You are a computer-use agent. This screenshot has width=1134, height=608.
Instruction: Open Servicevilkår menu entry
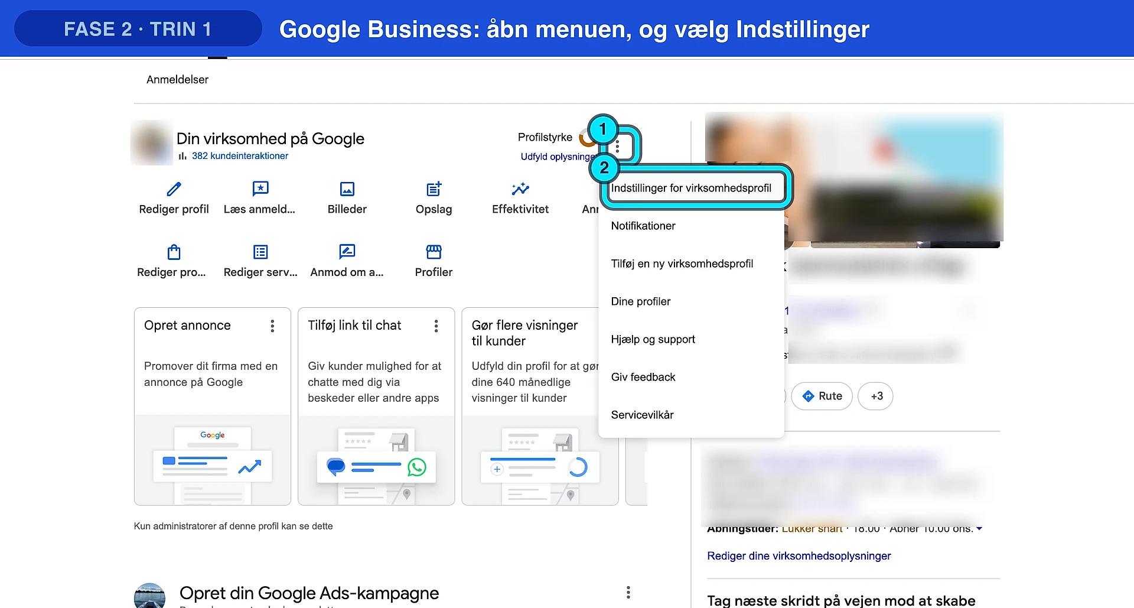[691, 415]
